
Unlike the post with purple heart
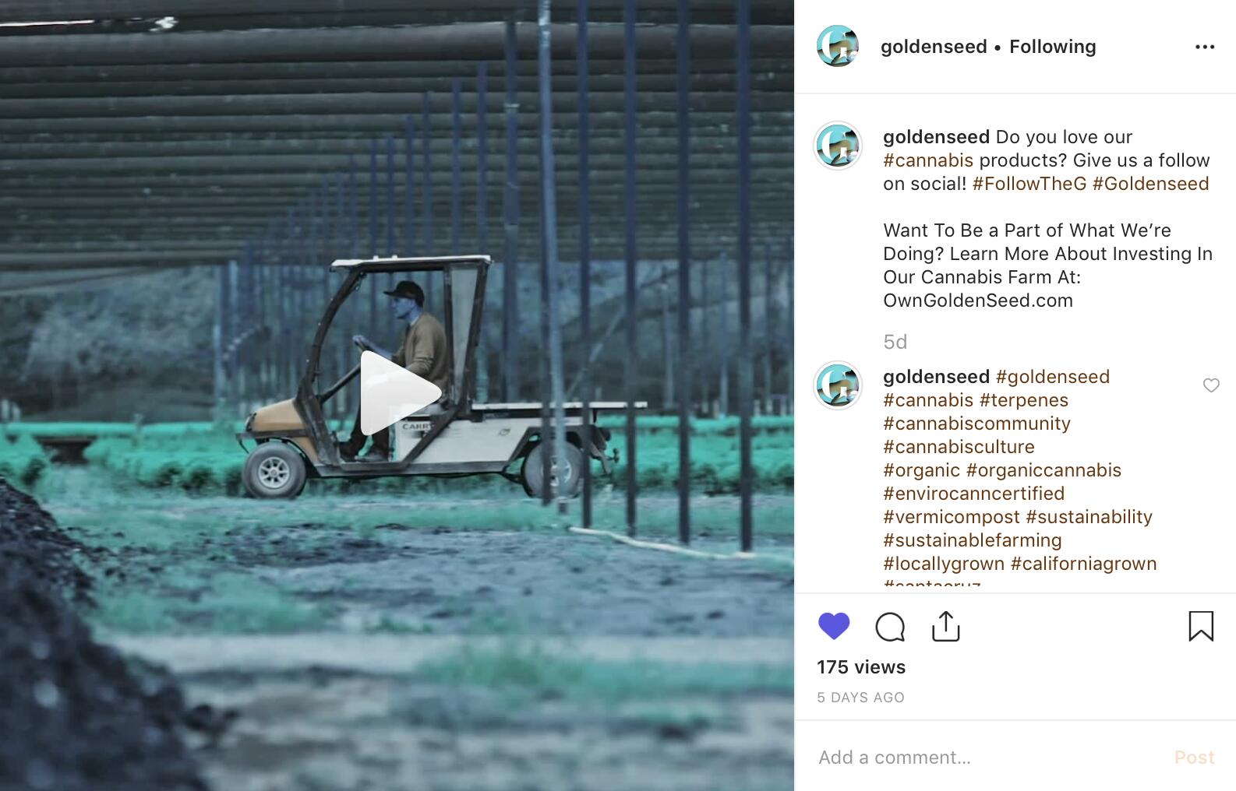(x=834, y=626)
